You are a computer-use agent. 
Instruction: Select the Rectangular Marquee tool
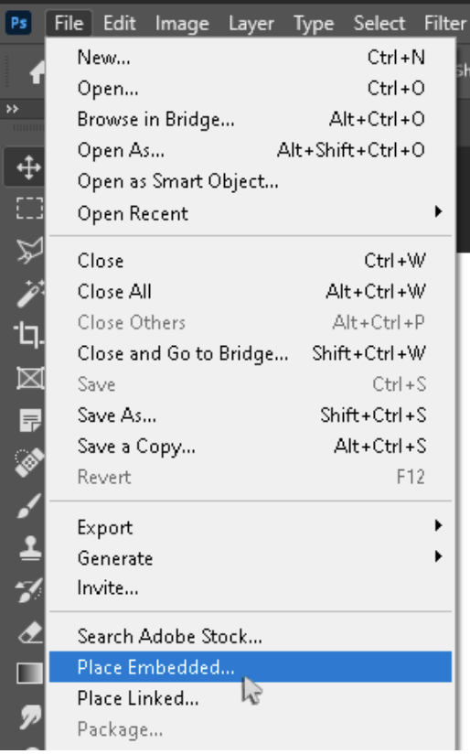tap(30, 209)
